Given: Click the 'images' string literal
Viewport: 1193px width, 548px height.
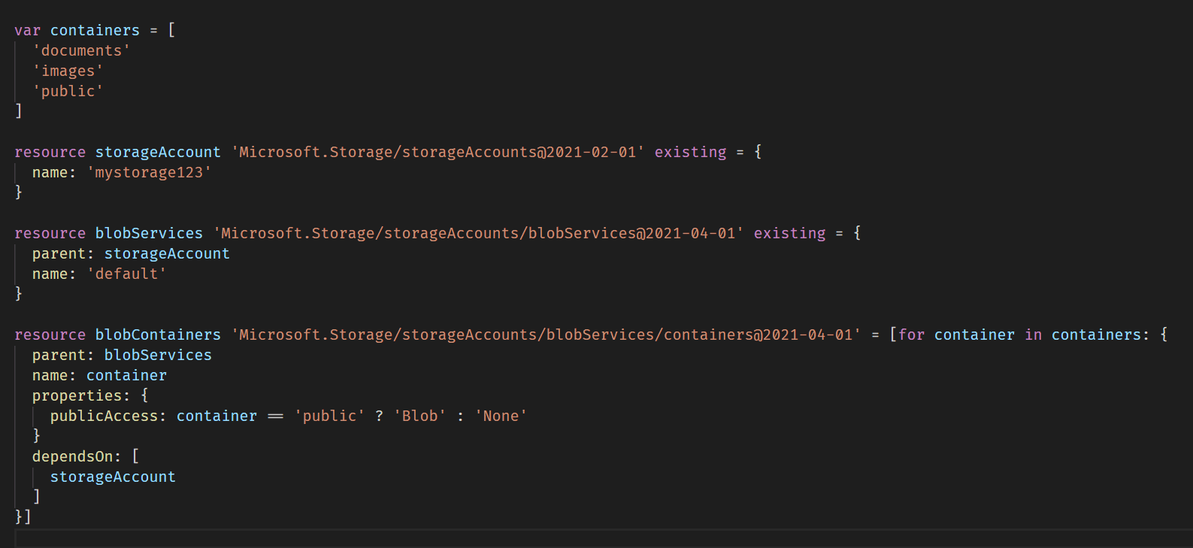Looking at the screenshot, I should tap(68, 71).
